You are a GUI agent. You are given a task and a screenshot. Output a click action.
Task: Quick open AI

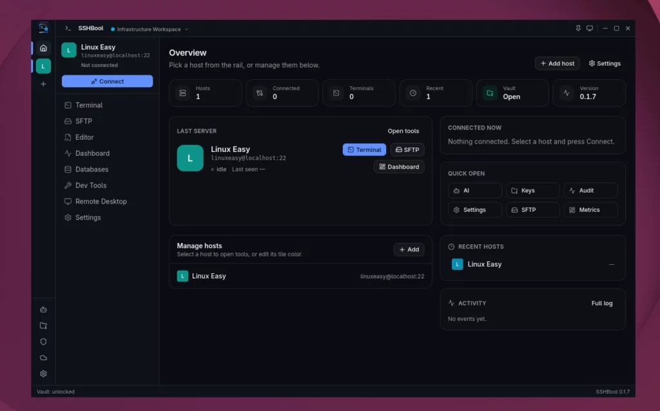pos(475,191)
